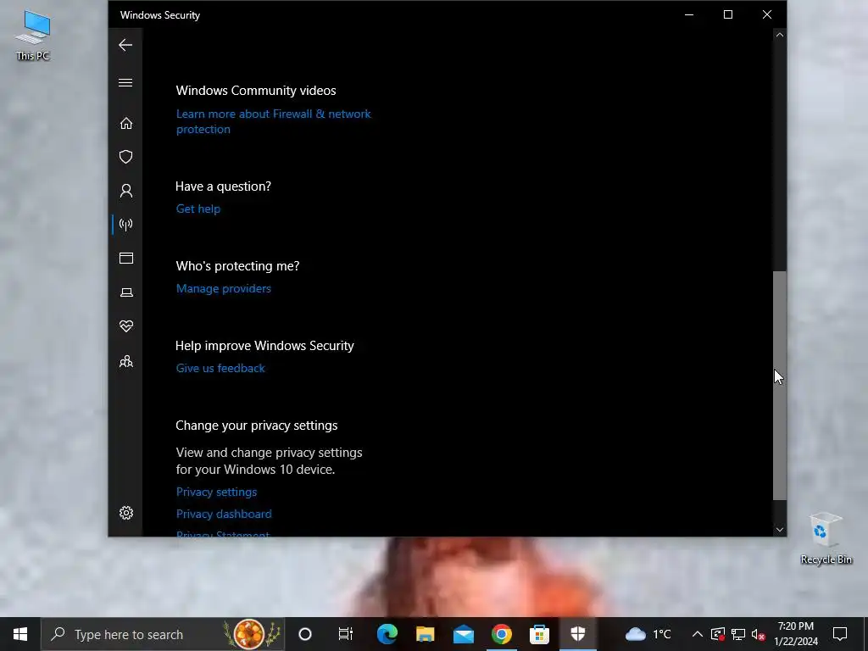This screenshot has width=868, height=651.
Task: Click the network tray icon
Action: [x=738, y=634]
